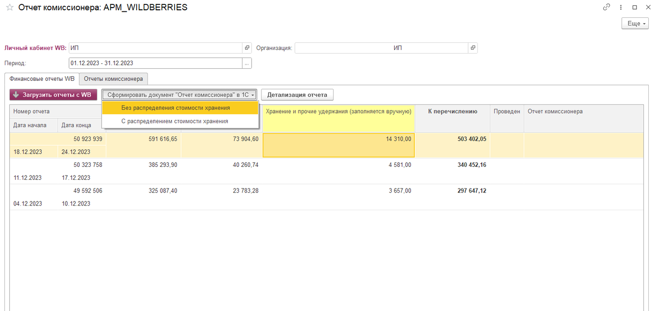
Task: Focus the Организация input field
Action: click(x=381, y=48)
